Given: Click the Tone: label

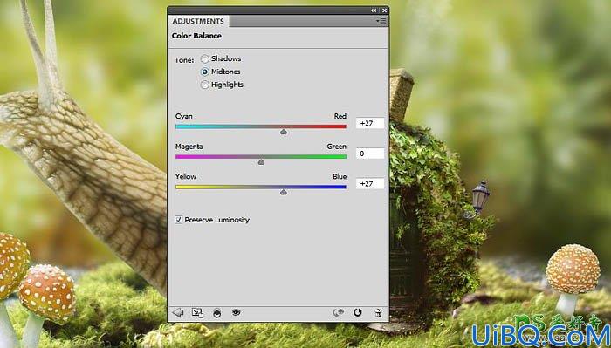Looking at the screenshot, I should click(184, 60).
